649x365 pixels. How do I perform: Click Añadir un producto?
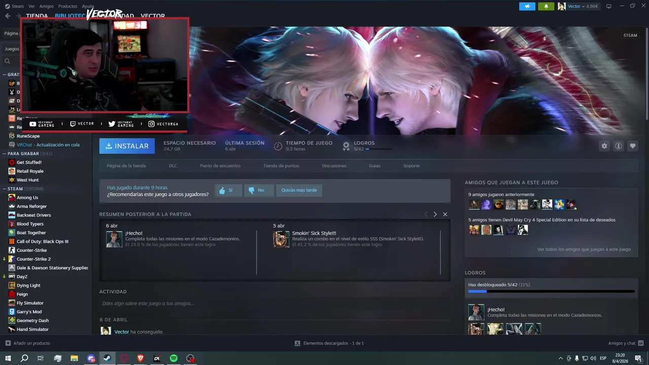(x=28, y=343)
